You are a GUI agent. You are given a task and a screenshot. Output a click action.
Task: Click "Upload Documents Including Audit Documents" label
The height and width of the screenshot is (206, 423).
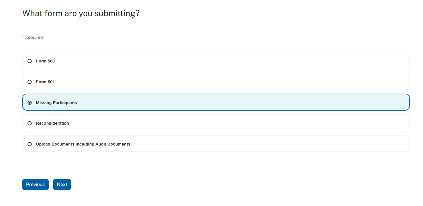[x=83, y=144]
